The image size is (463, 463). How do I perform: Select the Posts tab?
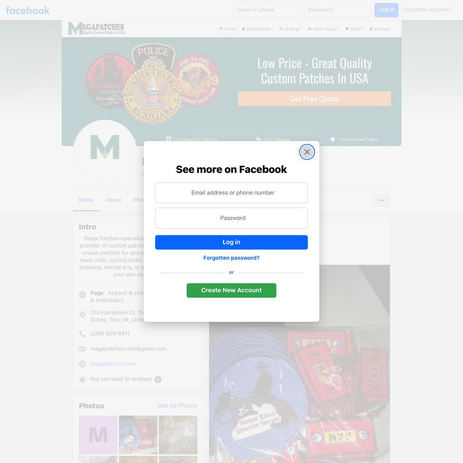[86, 200]
